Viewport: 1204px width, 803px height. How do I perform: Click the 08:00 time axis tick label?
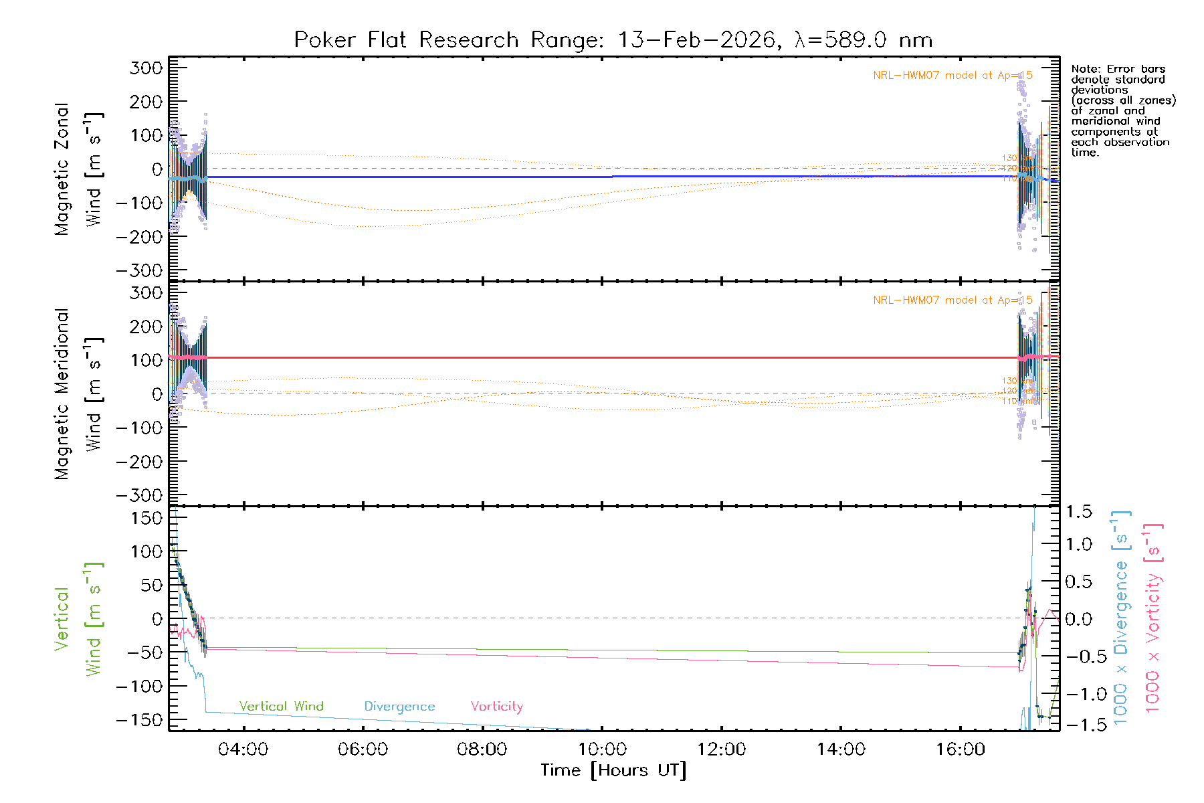482,749
